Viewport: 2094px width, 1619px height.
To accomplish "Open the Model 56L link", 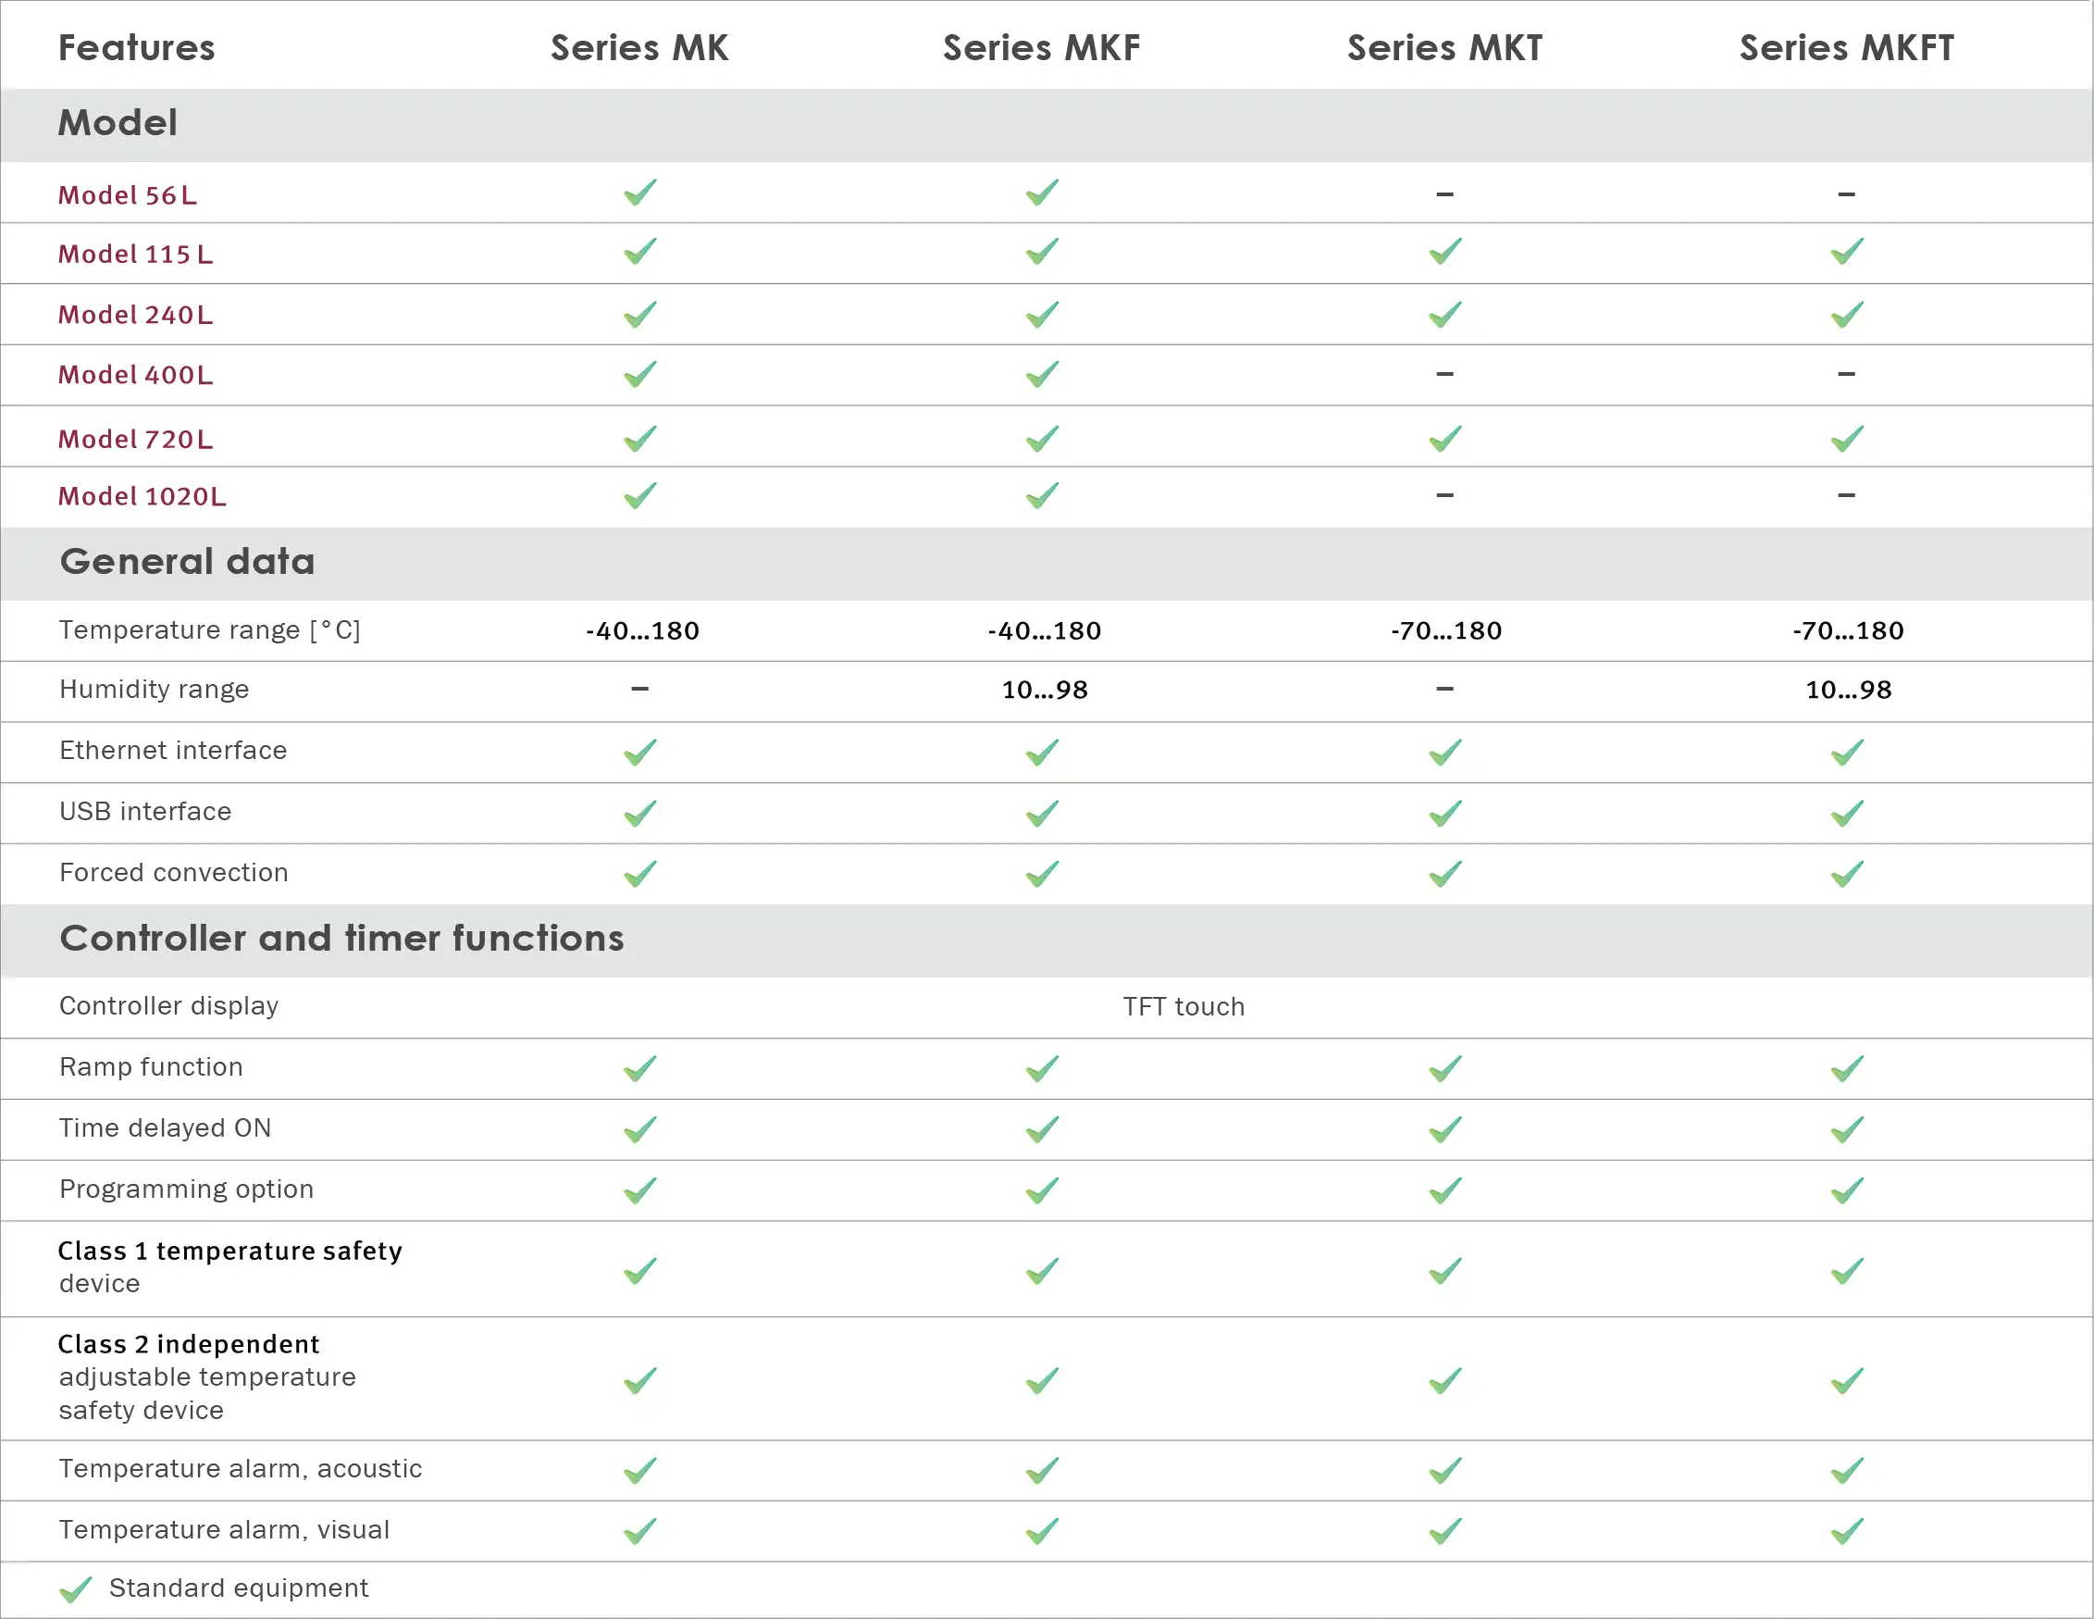I will coord(128,195).
